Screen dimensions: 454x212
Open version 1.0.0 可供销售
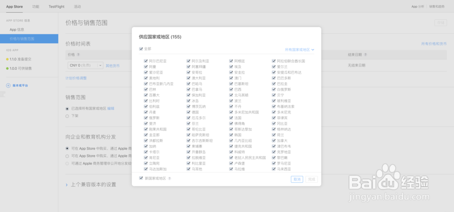(20, 69)
